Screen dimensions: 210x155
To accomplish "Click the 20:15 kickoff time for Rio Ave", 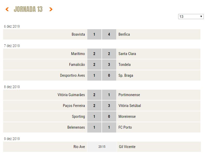I will [x=102, y=147].
